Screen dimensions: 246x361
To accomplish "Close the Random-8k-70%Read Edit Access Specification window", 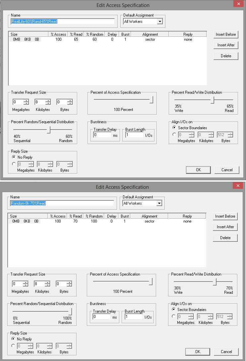I will pos(237,186).
